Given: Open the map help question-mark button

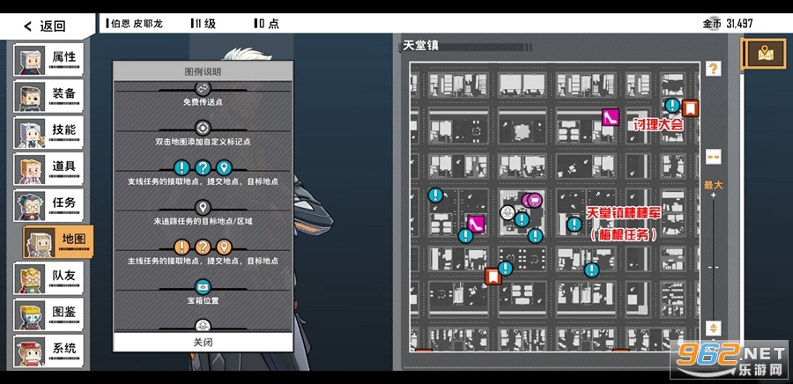Looking at the screenshot, I should (x=713, y=68).
